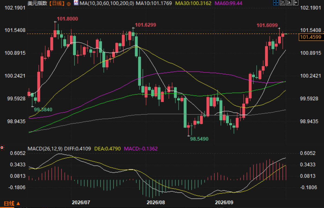Click the 101.6099 recent high annotation
The height and width of the screenshot is (208, 324).
[267, 25]
